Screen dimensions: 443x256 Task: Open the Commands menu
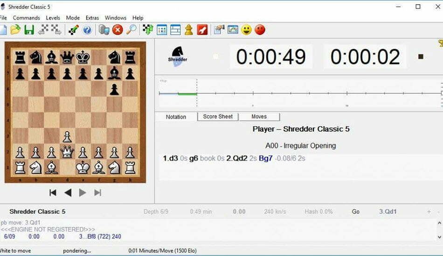tap(26, 18)
